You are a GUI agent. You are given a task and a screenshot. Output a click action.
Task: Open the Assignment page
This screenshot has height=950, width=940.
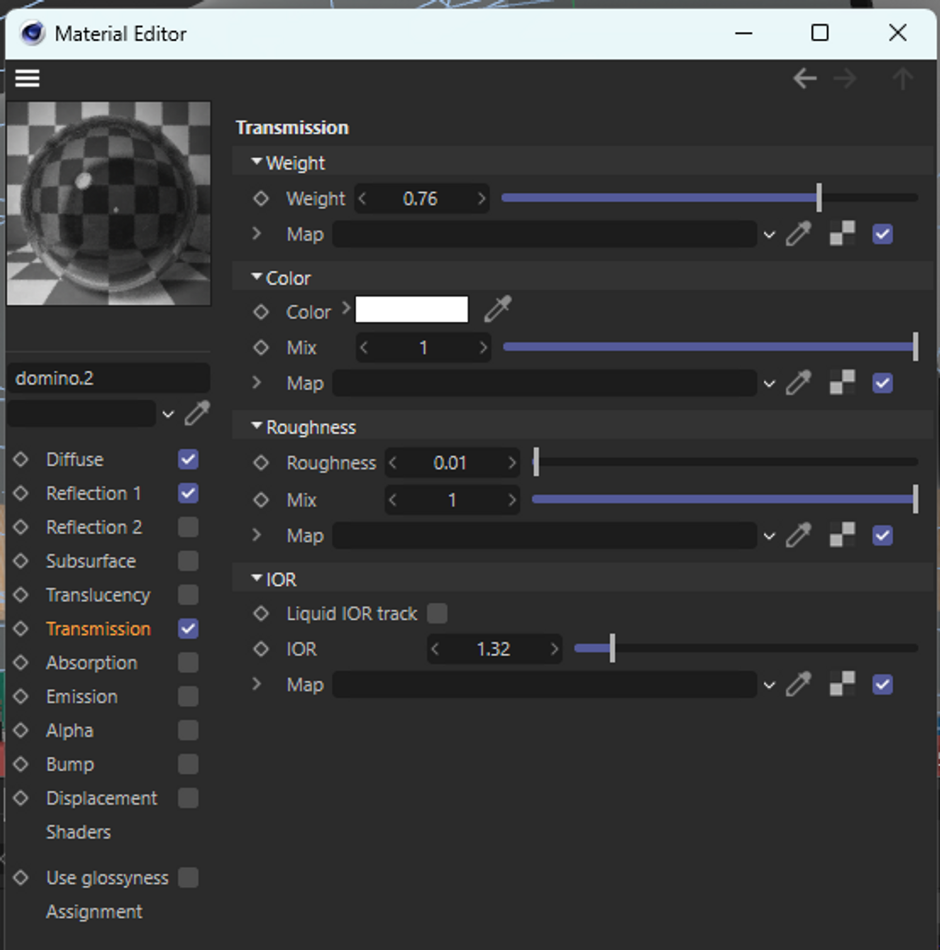(x=94, y=912)
